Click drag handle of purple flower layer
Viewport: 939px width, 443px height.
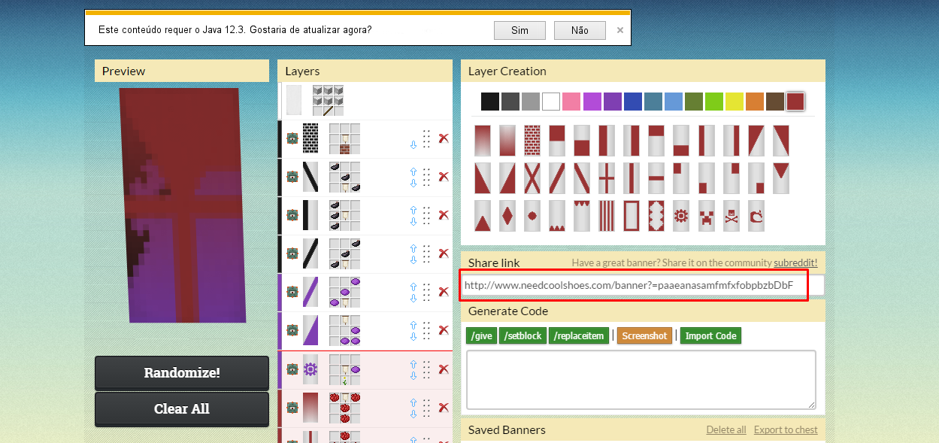tap(426, 369)
